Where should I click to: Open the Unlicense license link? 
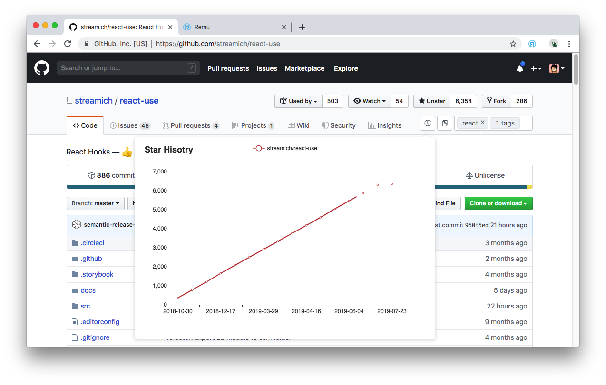(485, 175)
